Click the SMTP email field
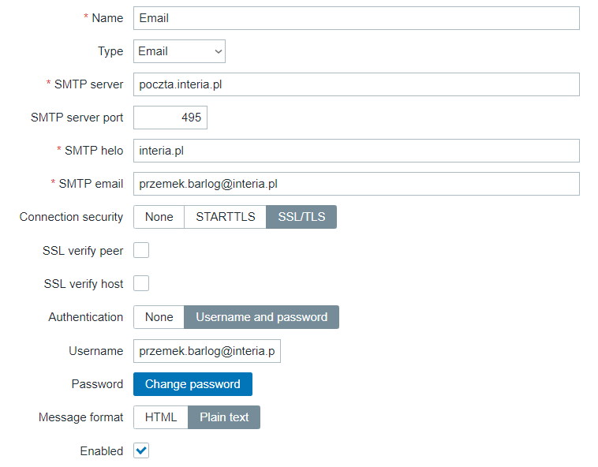This screenshot has width=598, height=467. pyautogui.click(x=356, y=184)
